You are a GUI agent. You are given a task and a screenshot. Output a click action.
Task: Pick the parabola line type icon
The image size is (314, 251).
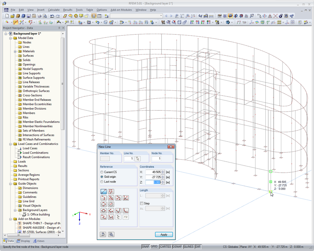coord(118,211)
